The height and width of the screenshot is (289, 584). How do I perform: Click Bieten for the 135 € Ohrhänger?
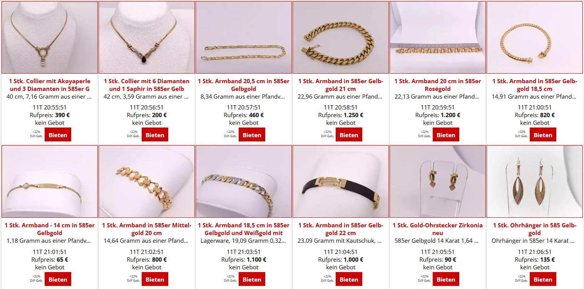(543, 279)
